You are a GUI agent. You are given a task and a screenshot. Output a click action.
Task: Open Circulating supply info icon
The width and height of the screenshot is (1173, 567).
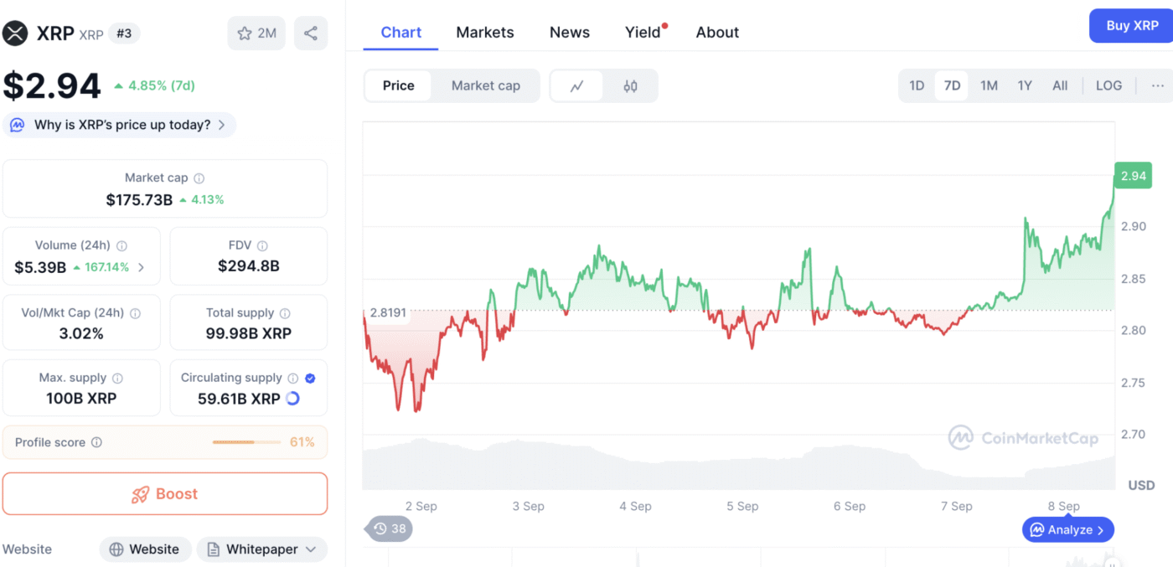[x=292, y=379]
